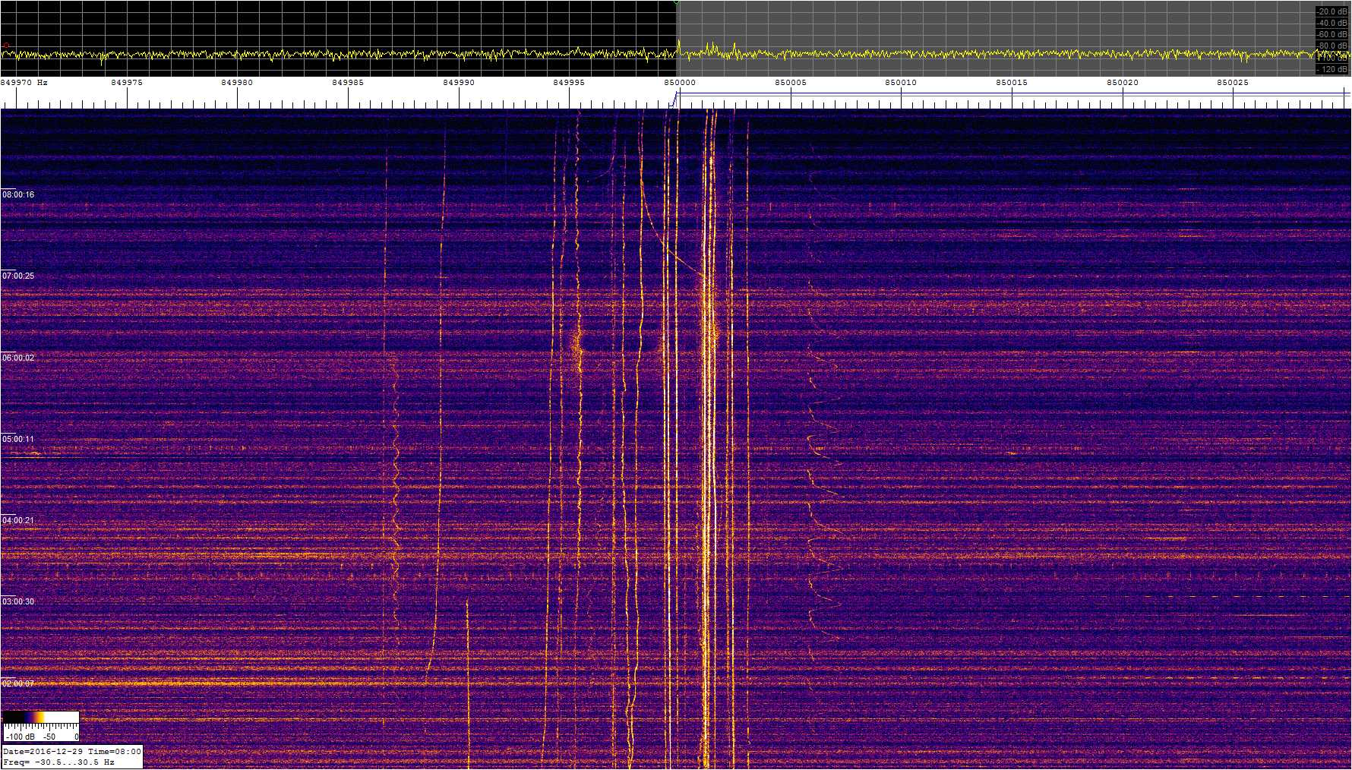The image size is (1352, 770).
Task: Click the blue filter passband edge marker at 850000
Action: tap(675, 98)
